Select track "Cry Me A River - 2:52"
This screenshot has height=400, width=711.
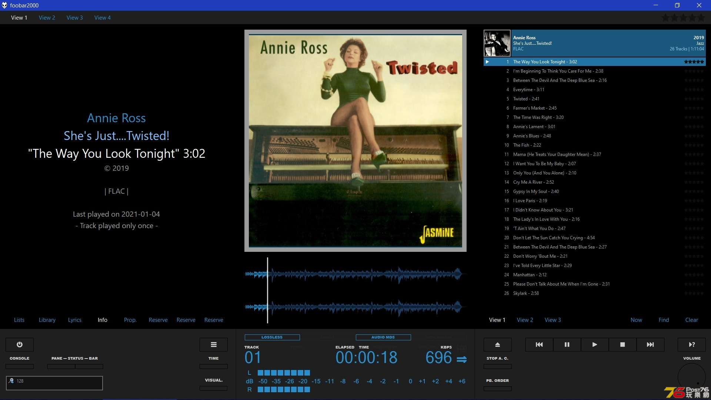point(595,182)
